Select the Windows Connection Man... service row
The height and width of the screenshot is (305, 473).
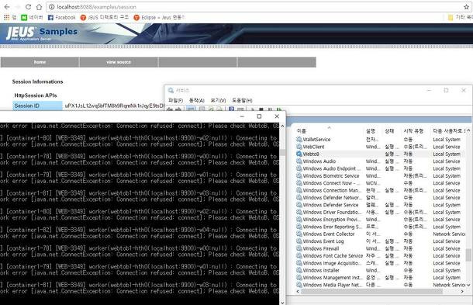[381, 190]
